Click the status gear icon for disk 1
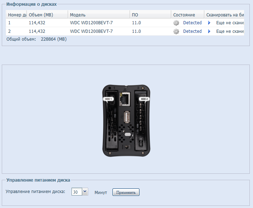The width and height of the screenshot is (253, 208). 176,23
